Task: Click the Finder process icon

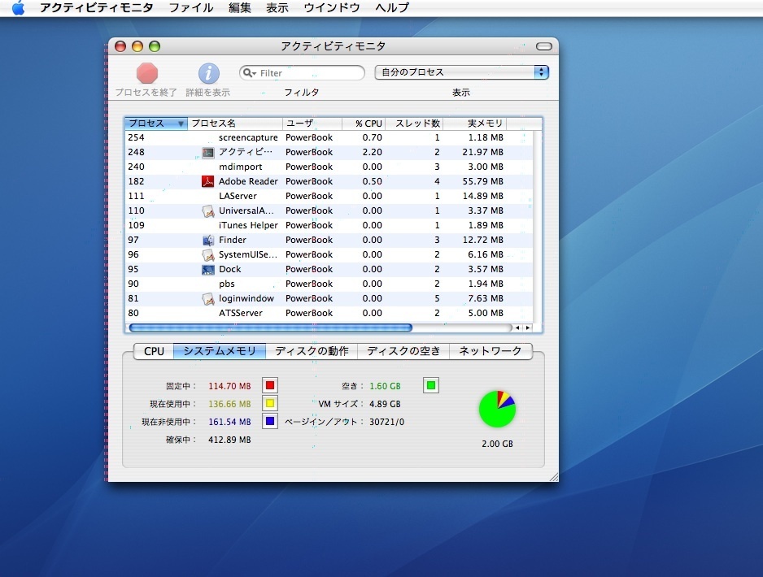Action: point(207,240)
